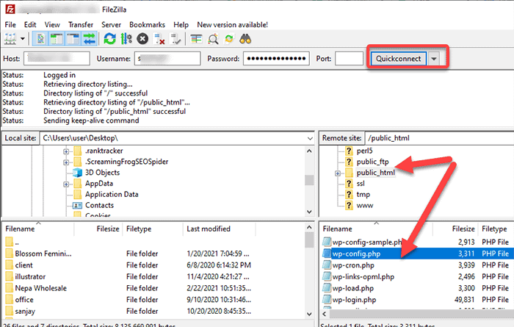Screen dimensions: 514x327
Task: Toggle transfer queue display icon
Action: point(89,38)
